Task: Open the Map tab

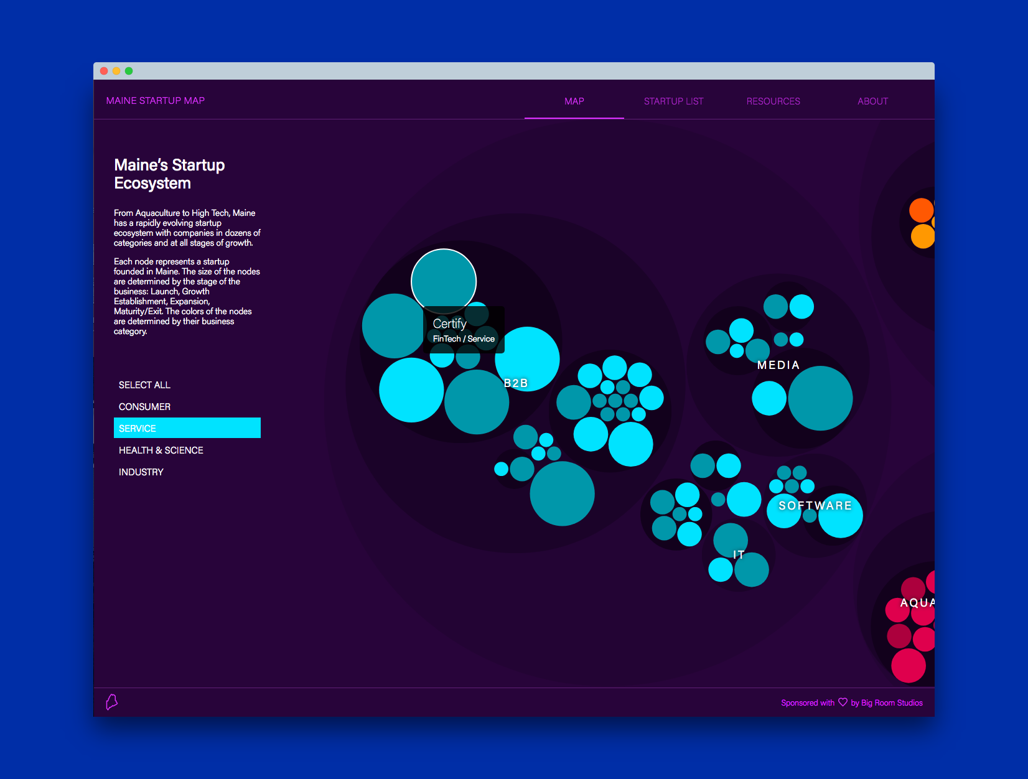Action: pyautogui.click(x=574, y=101)
